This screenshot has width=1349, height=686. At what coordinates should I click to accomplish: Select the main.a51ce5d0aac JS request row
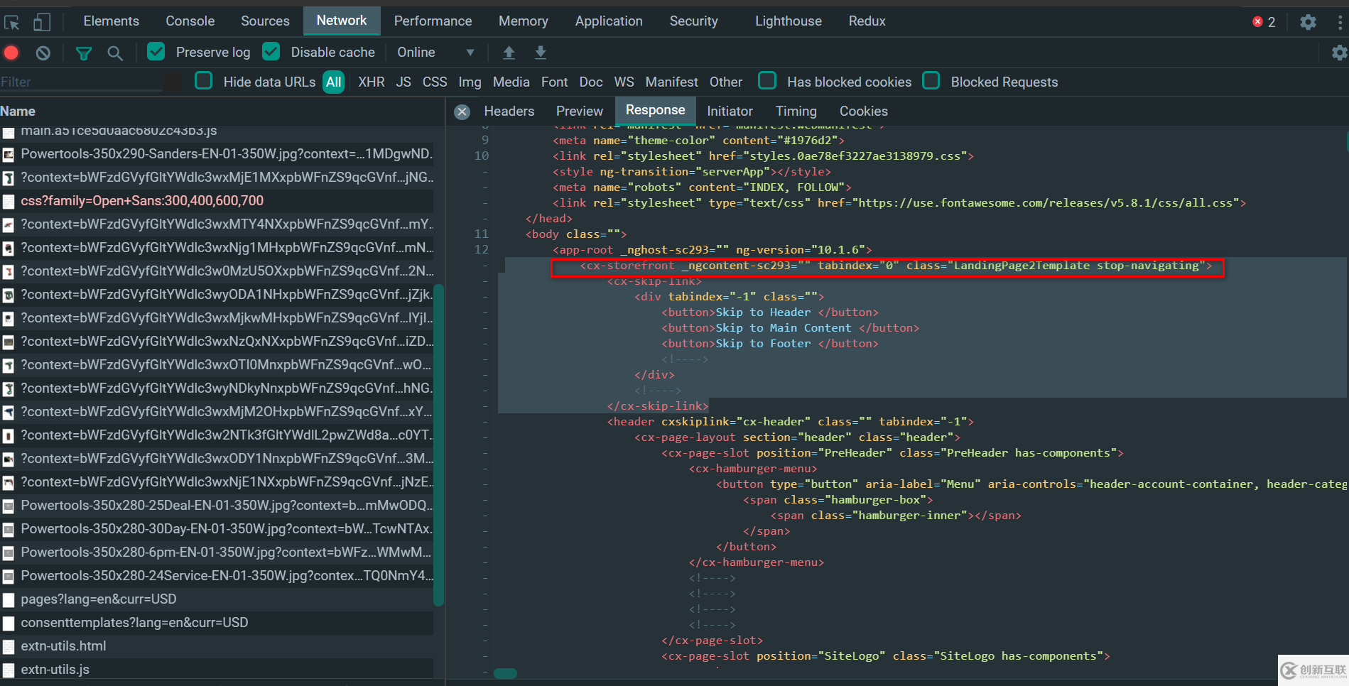(217, 132)
